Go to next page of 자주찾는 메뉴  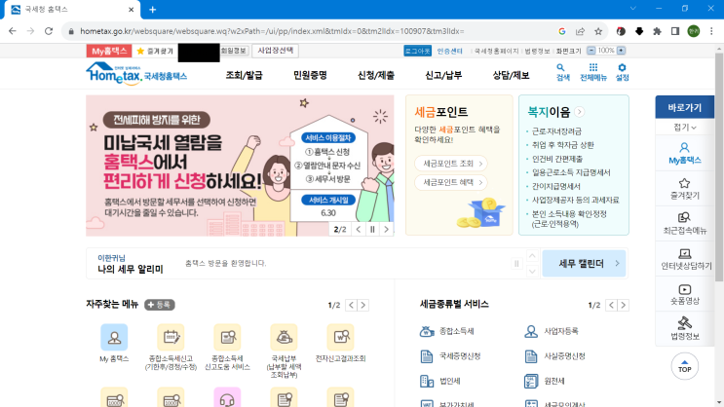363,305
